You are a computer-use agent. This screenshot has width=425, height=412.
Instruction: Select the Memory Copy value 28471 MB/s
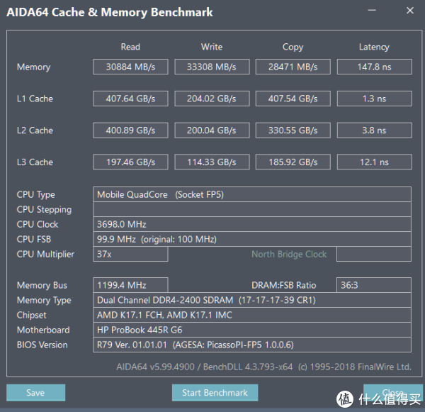293,67
